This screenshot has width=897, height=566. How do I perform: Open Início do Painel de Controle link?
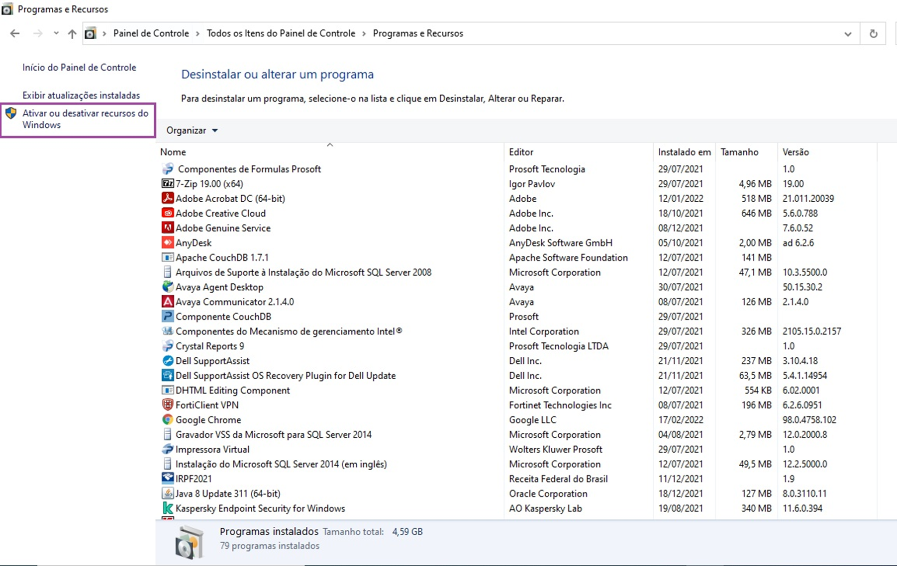pyautogui.click(x=79, y=68)
